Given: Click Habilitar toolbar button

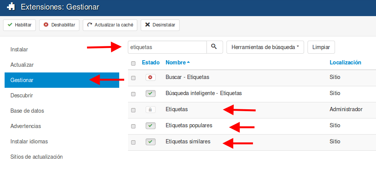Looking at the screenshot, I should click(20, 25).
